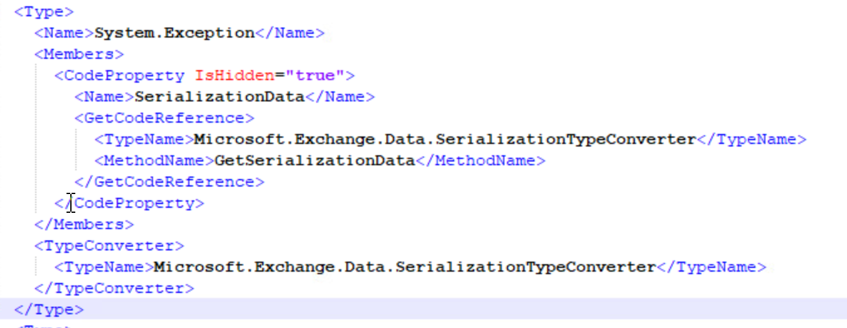This screenshot has height=328, width=847.
Task: Click the opening MethodName tag
Action: (x=154, y=161)
